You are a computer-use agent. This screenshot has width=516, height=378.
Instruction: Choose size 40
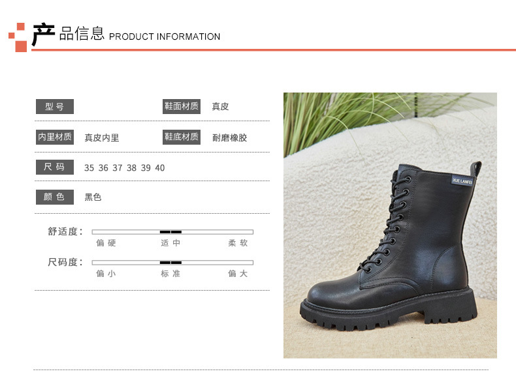click(160, 167)
